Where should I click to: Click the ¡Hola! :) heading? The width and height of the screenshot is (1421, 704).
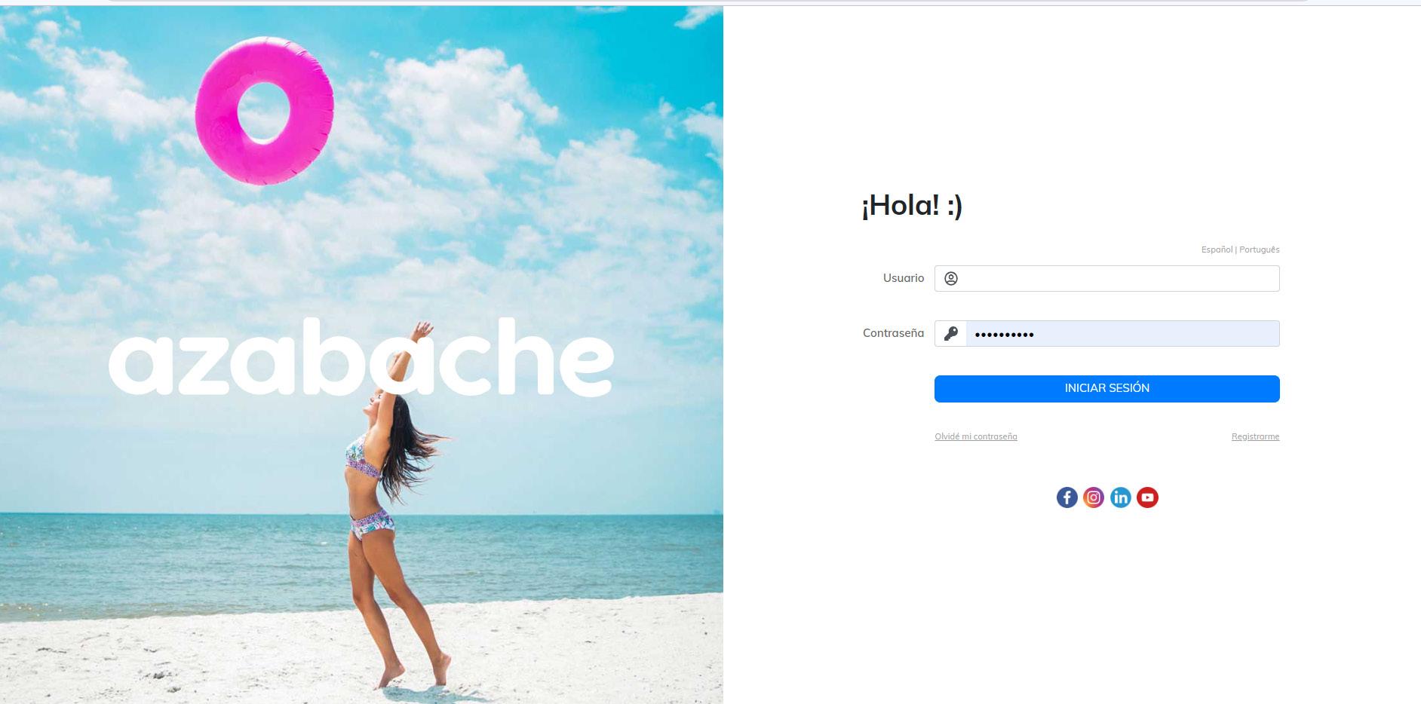click(x=912, y=205)
